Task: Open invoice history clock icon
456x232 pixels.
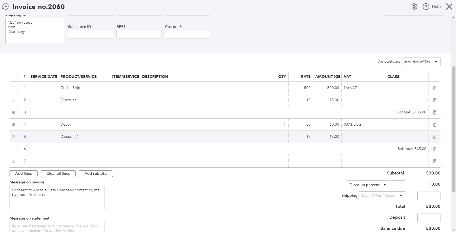Action: (x=6, y=7)
